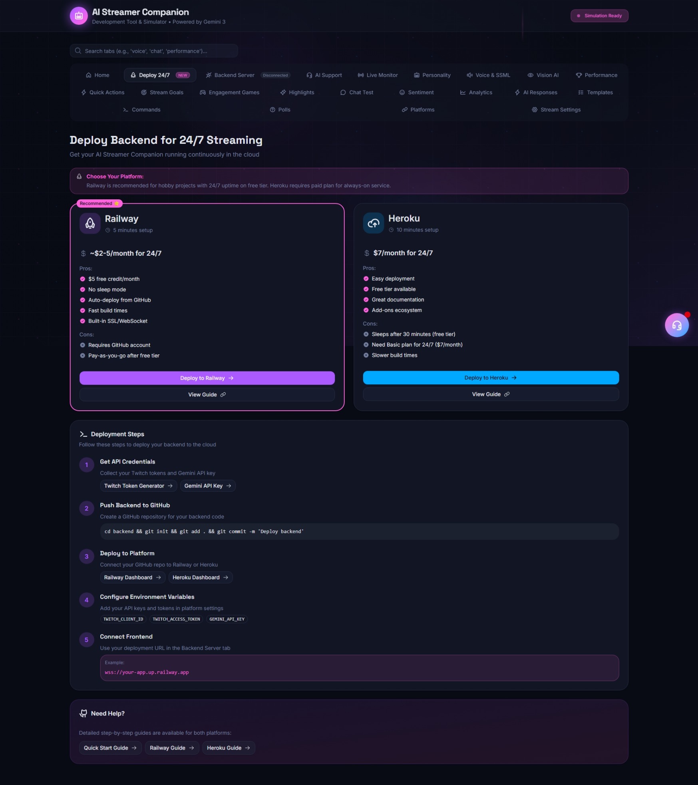Click the git init command code block
The image size is (698, 785).
point(359,531)
